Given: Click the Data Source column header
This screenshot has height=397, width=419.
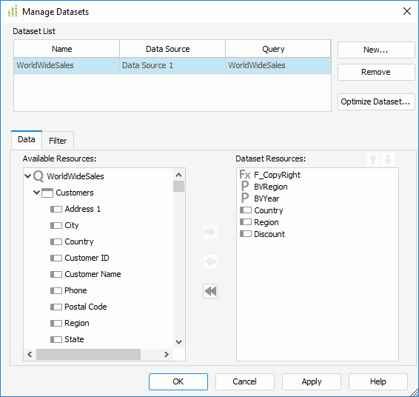Looking at the screenshot, I should coord(172,49).
